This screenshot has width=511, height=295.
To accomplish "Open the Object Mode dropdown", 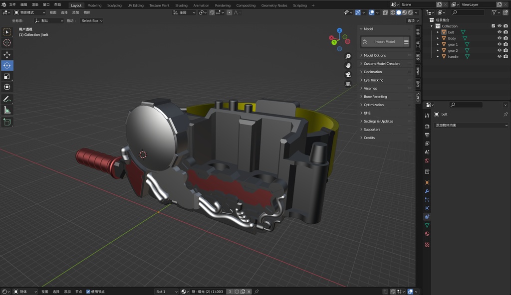I will click(30, 12).
